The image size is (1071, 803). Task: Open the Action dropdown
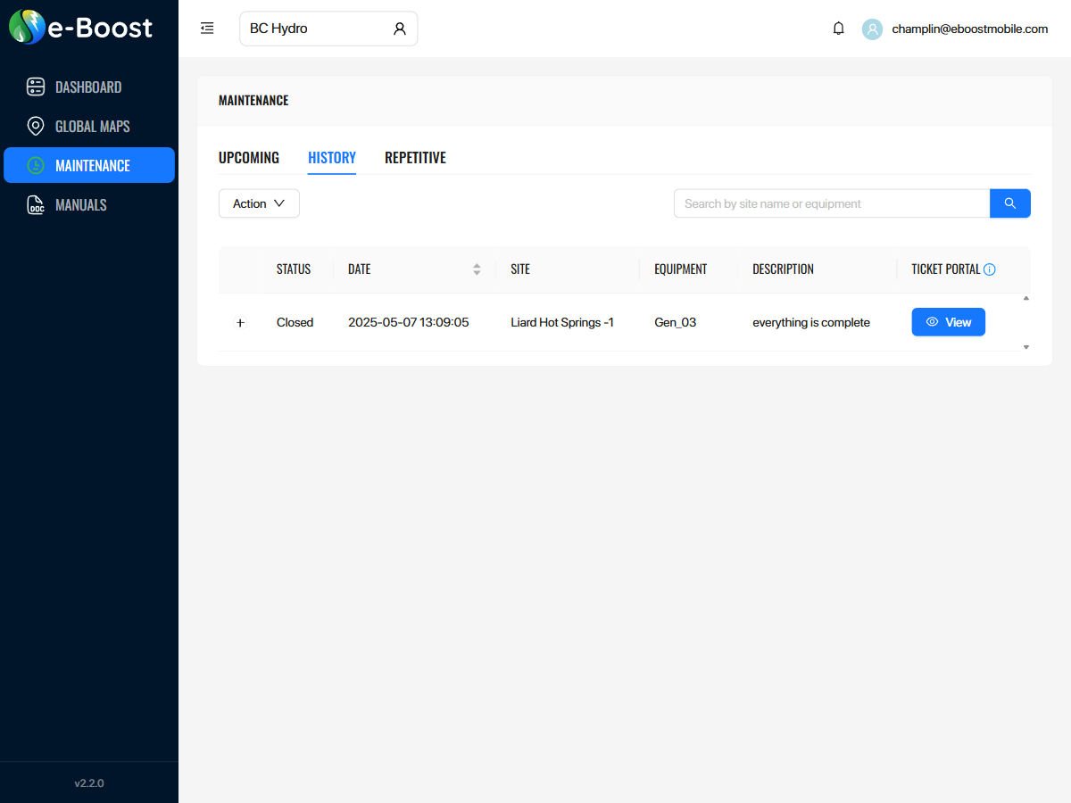coord(259,203)
